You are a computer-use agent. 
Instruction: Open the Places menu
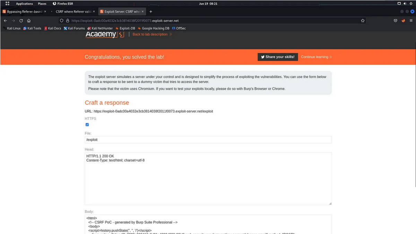click(42, 3)
